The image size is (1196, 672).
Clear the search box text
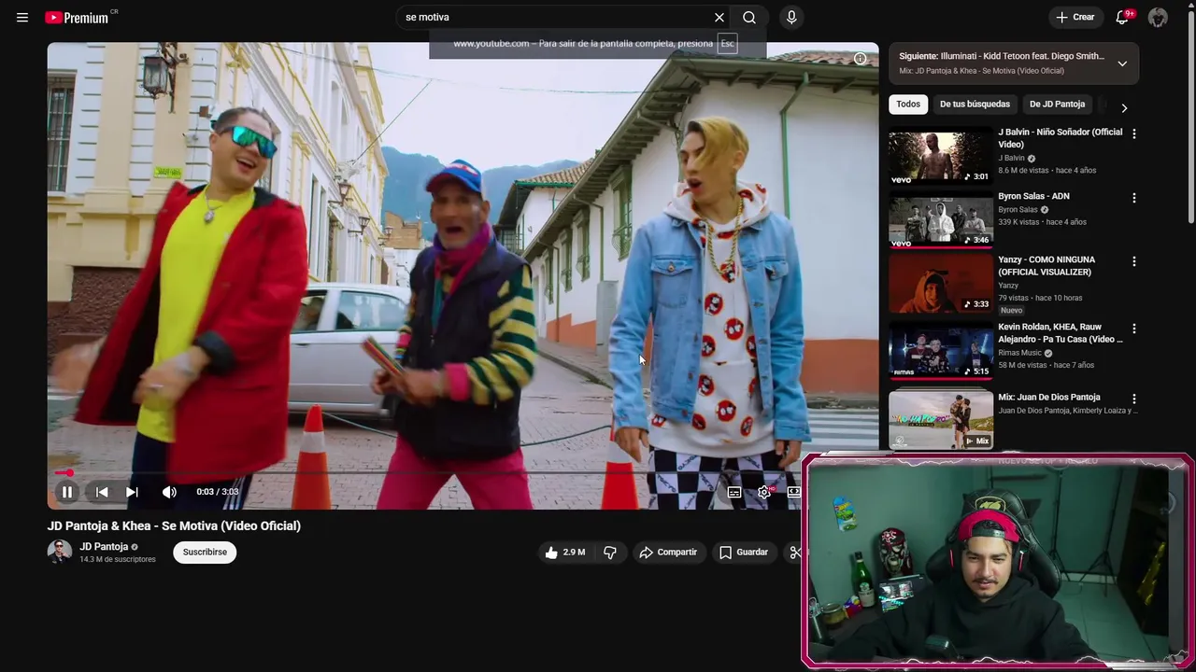(x=719, y=18)
